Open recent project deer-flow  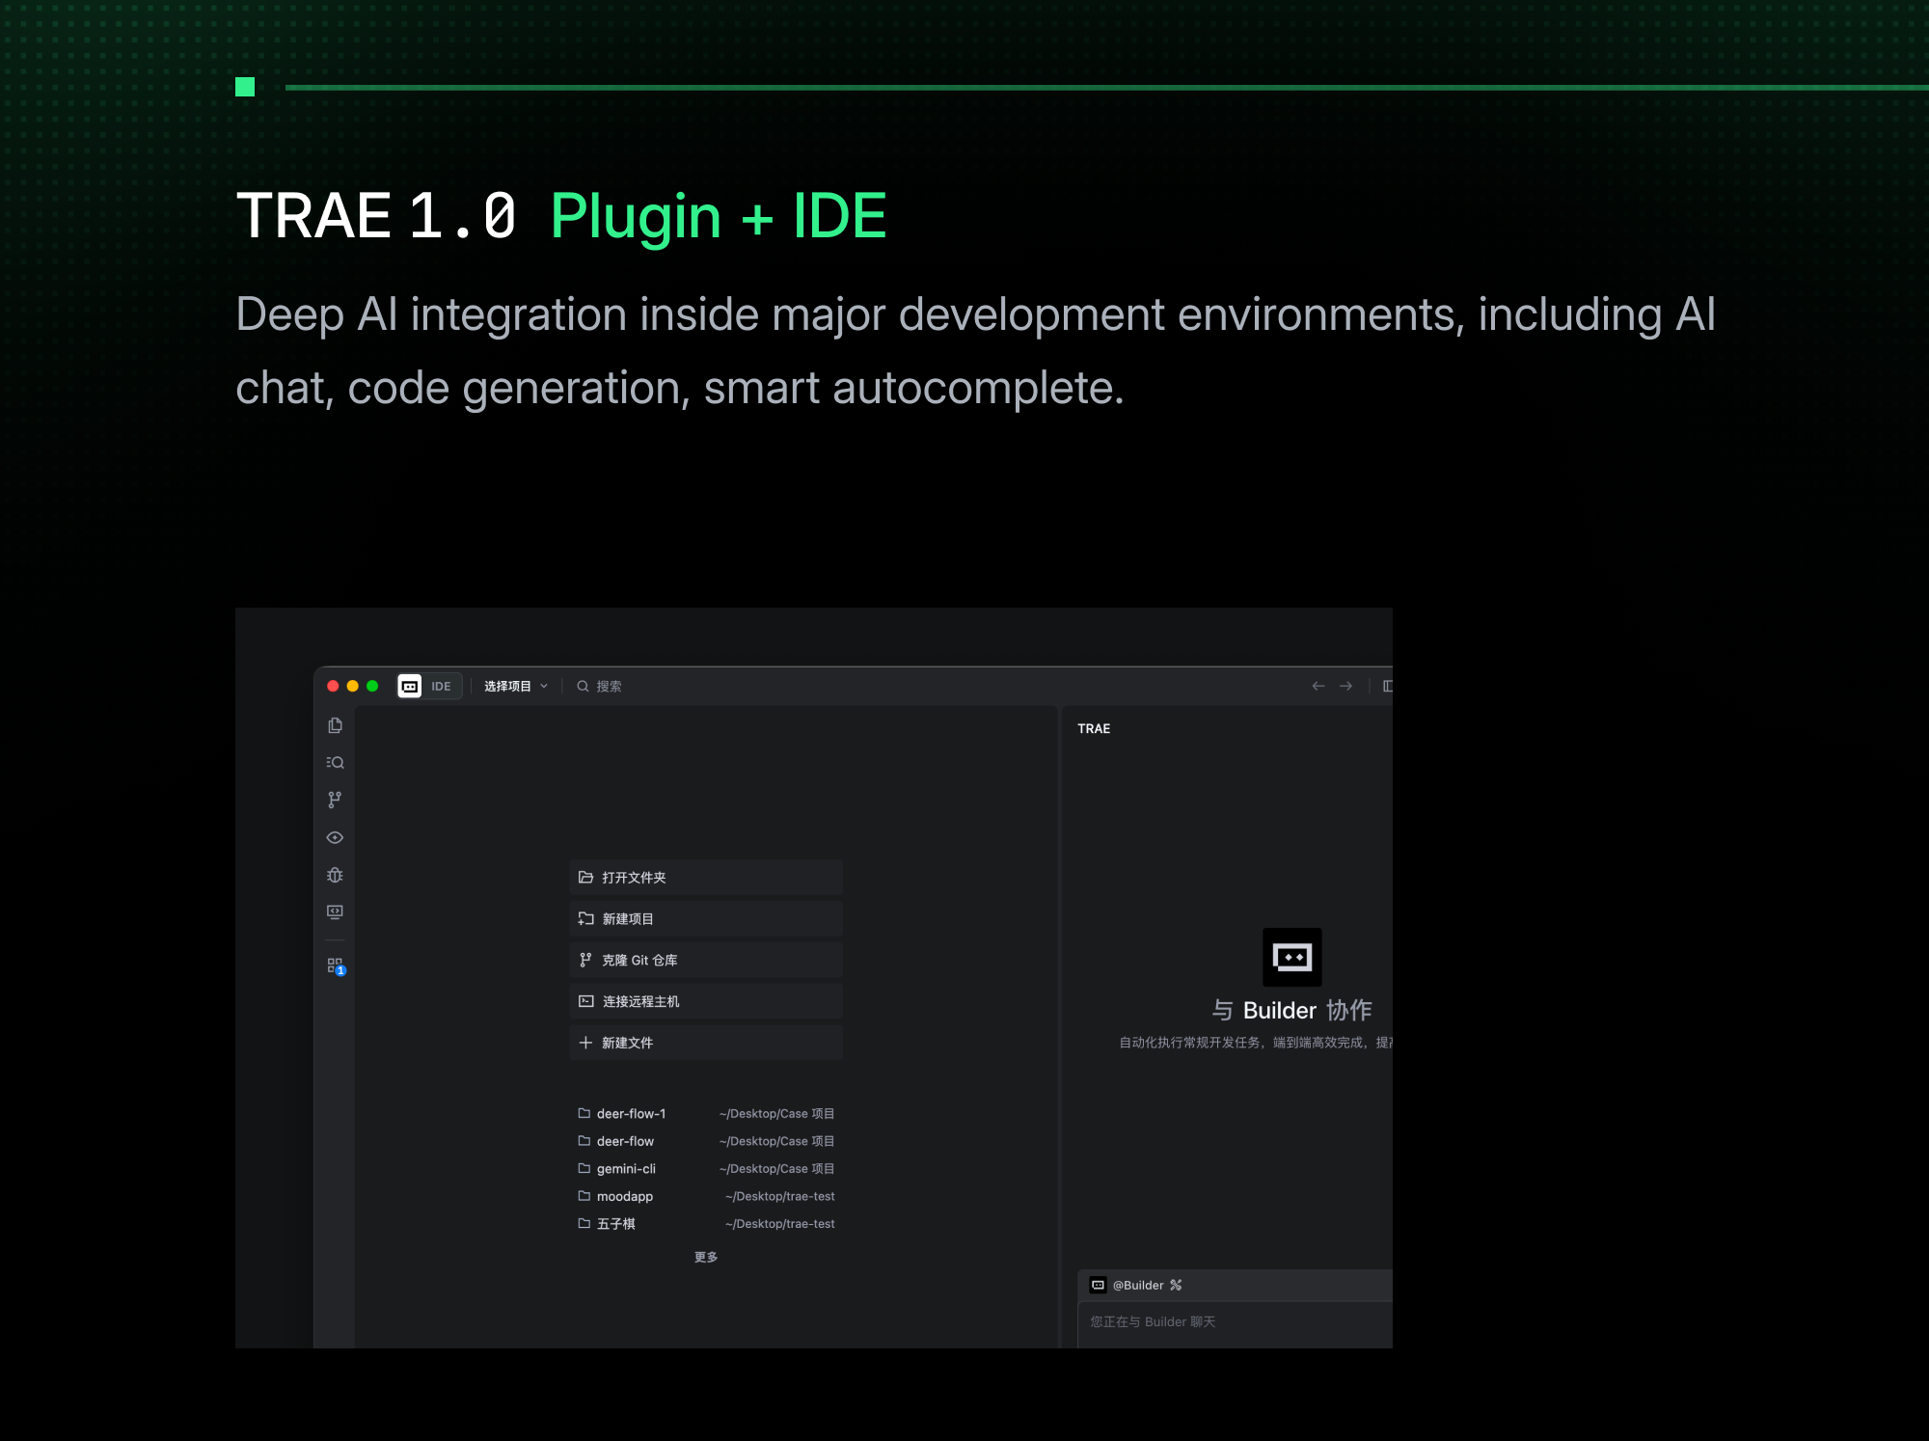(706, 1141)
